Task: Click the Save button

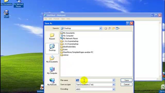Action: (x=127, y=80)
